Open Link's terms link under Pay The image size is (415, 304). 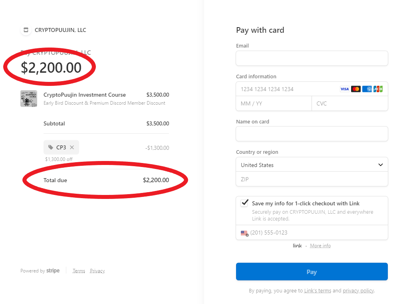pyautogui.click(x=318, y=291)
